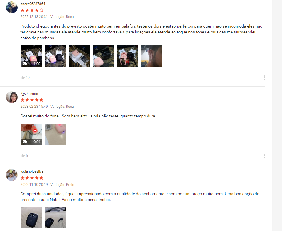This screenshot has height=231, width=282.
Task: Open lucianojossilva's profile avatar
Action: 12,175
